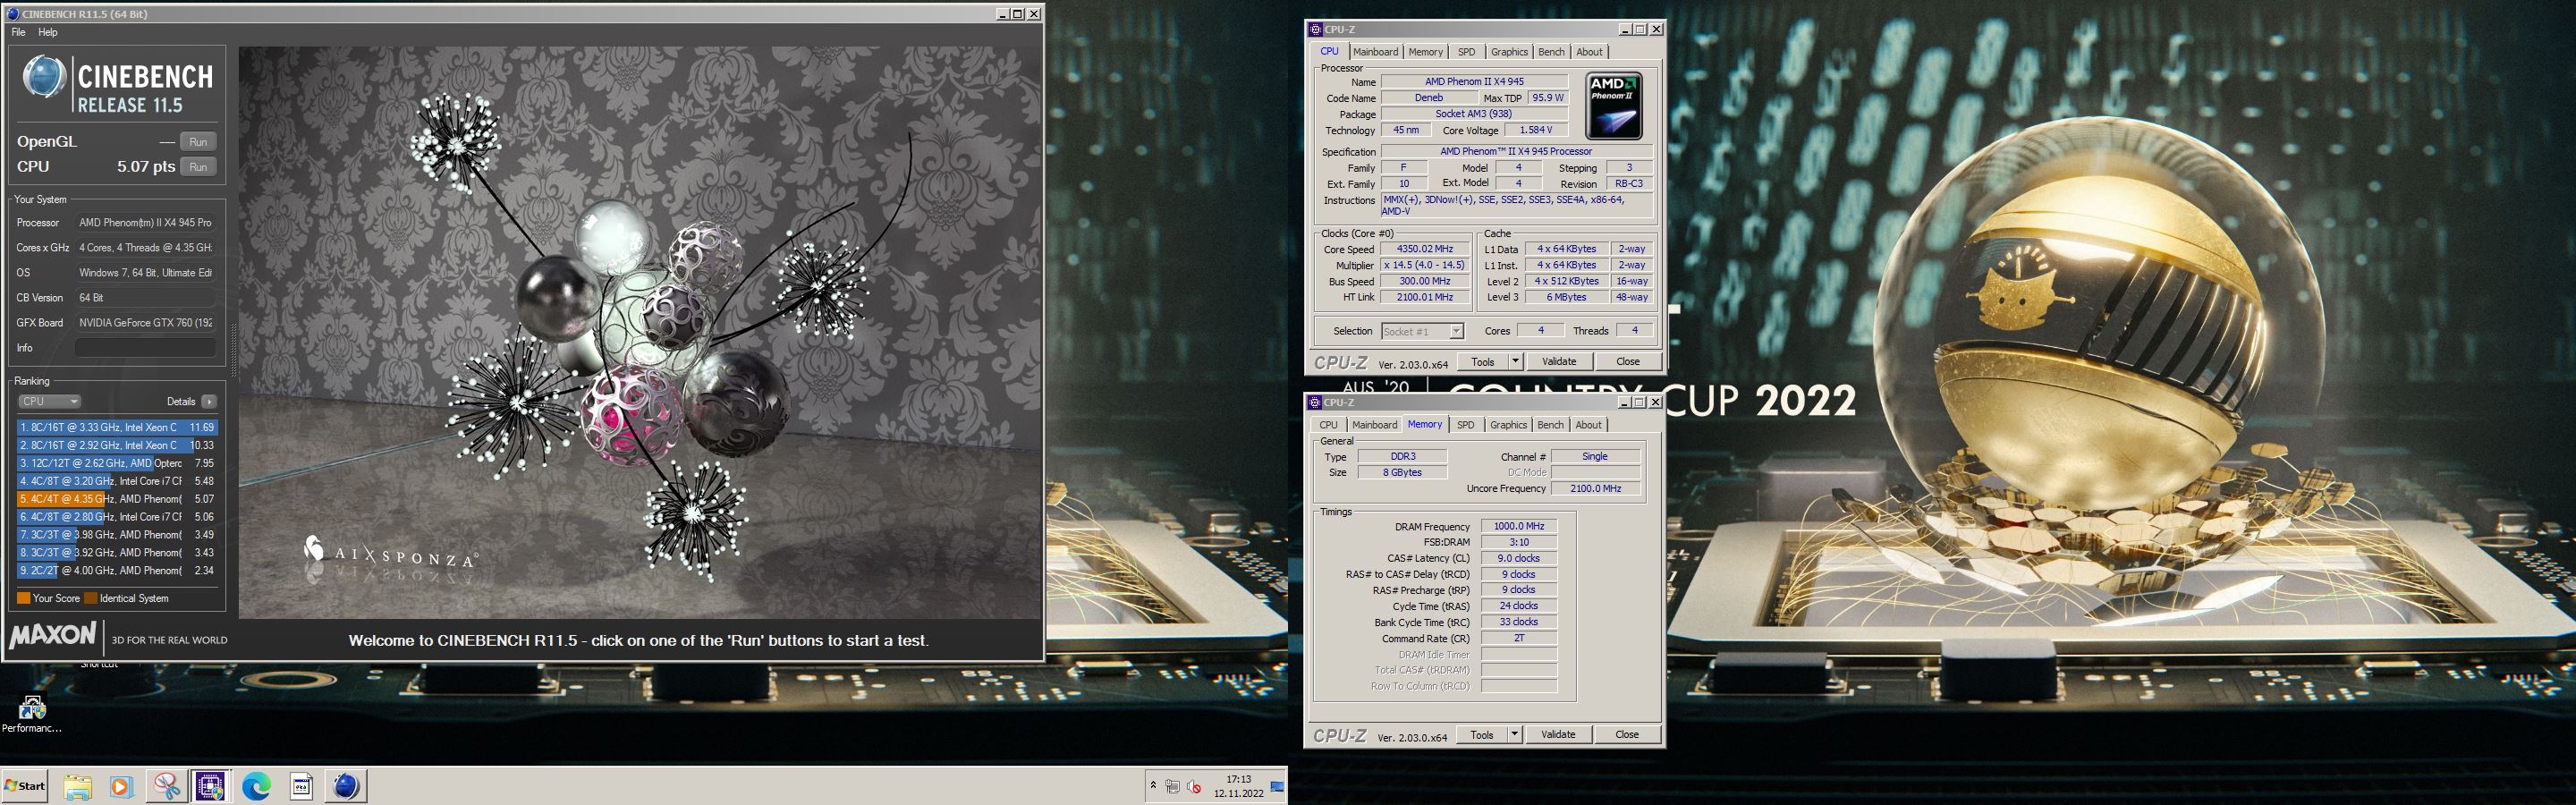Click Close button in lower CPU-Z
The width and height of the screenshot is (2576, 805).
[1626, 735]
